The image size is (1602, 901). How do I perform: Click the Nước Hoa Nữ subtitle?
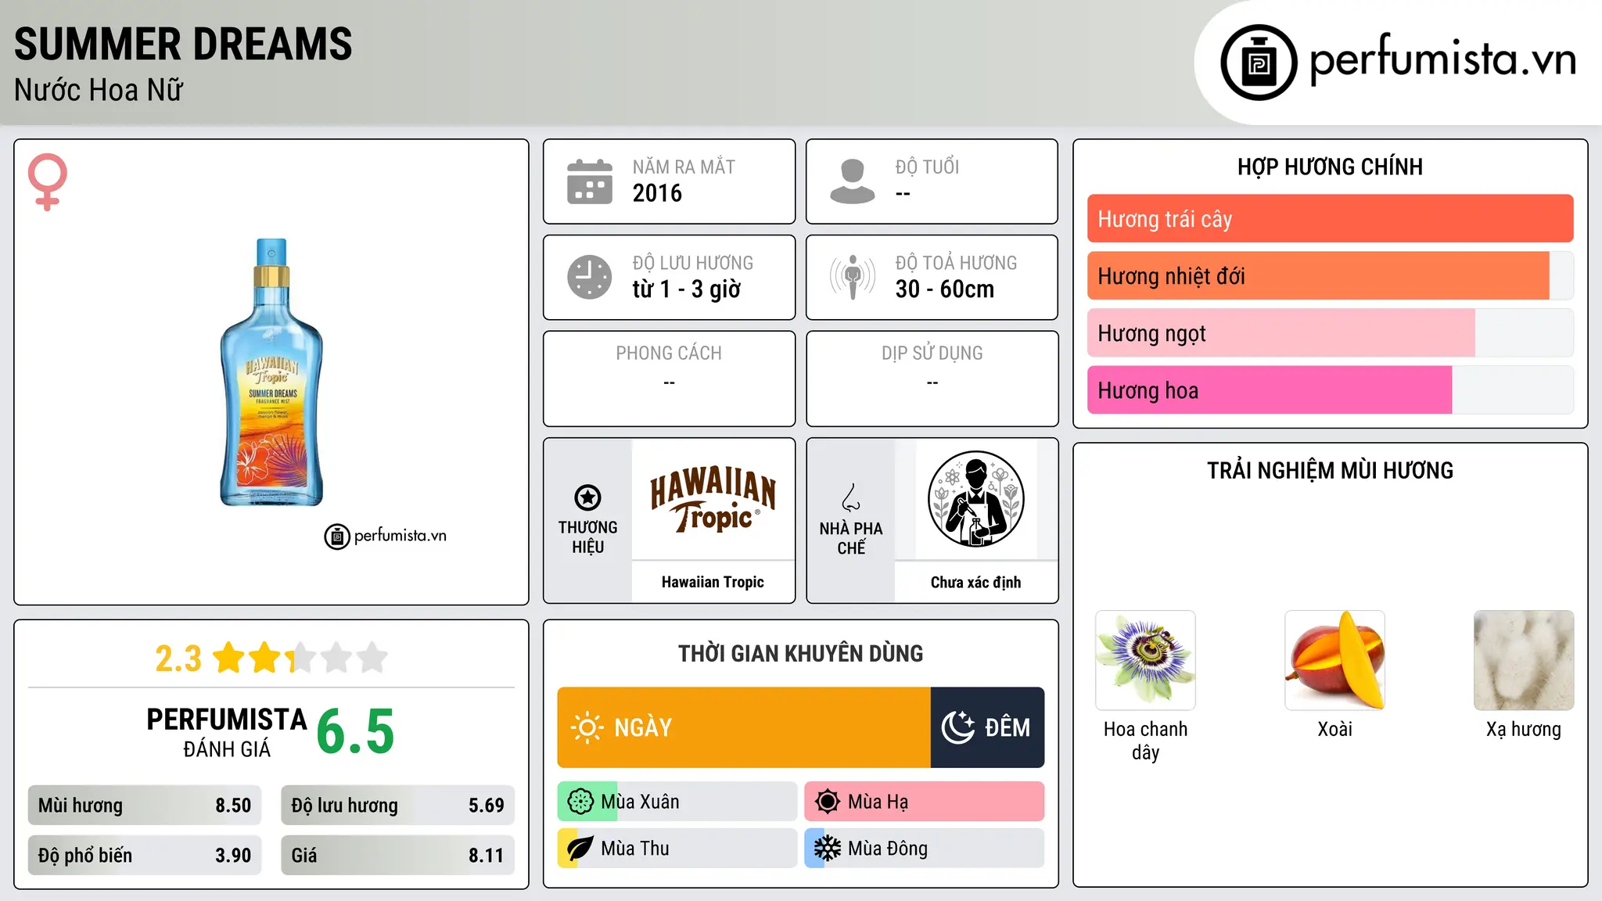pyautogui.click(x=99, y=90)
